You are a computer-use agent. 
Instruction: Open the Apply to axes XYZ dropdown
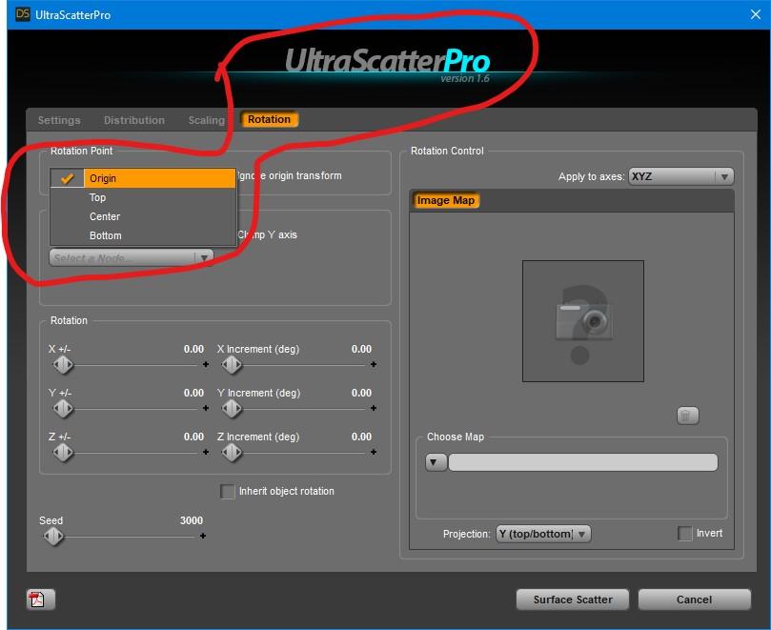click(681, 176)
